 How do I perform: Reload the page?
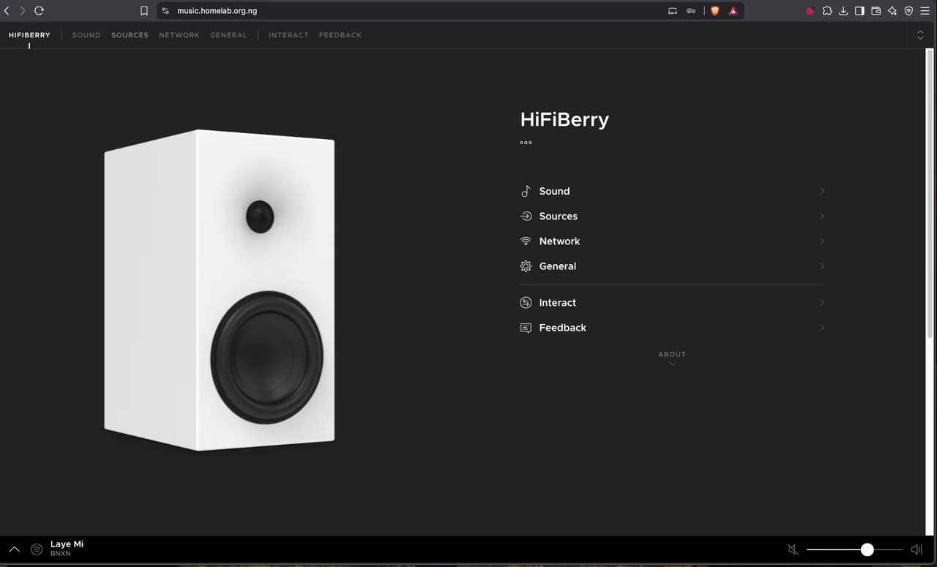click(x=40, y=11)
